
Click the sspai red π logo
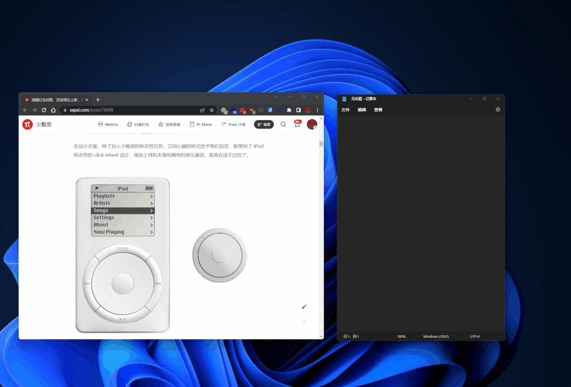click(x=28, y=124)
